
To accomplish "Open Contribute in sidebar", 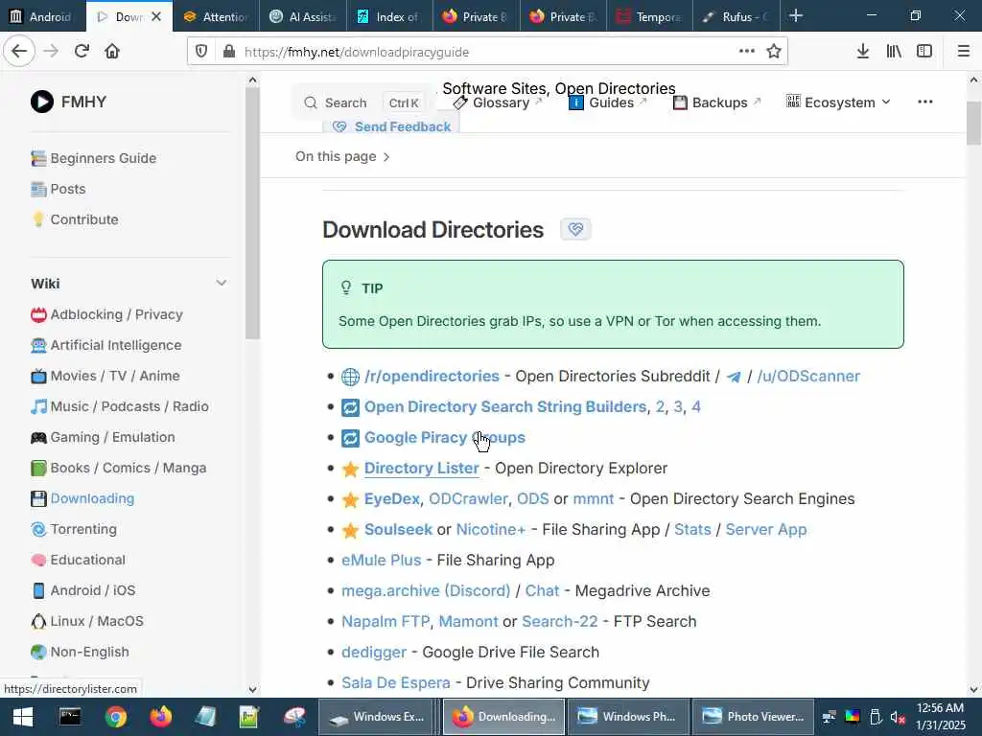I will coord(75,219).
